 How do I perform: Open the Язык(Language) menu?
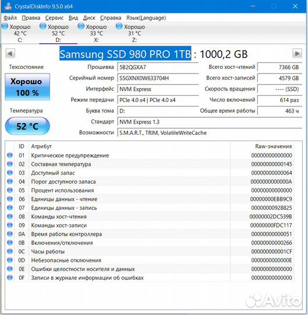[146, 18]
